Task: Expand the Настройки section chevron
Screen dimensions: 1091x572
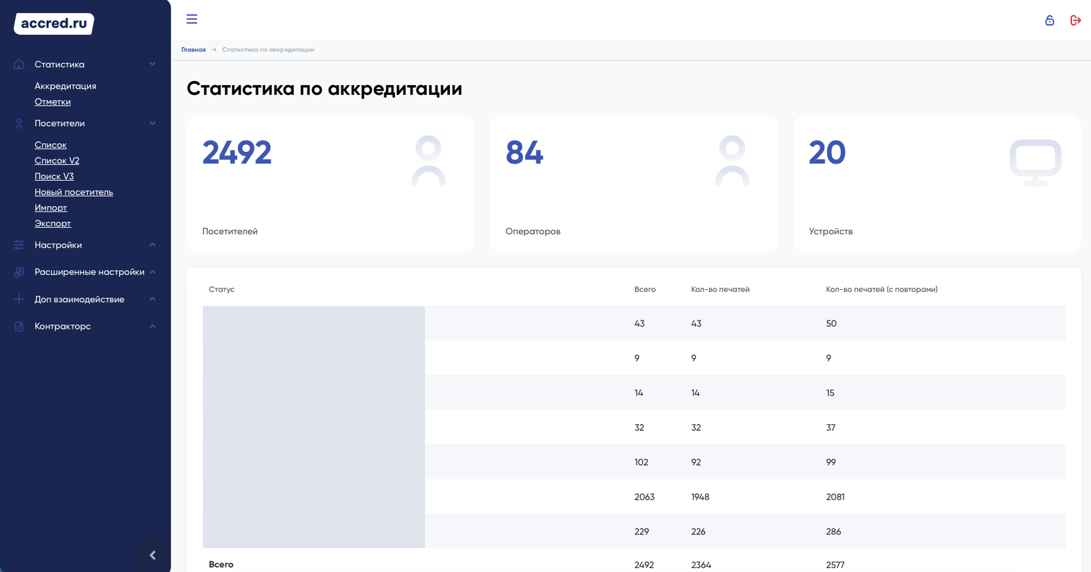Action: click(x=153, y=245)
